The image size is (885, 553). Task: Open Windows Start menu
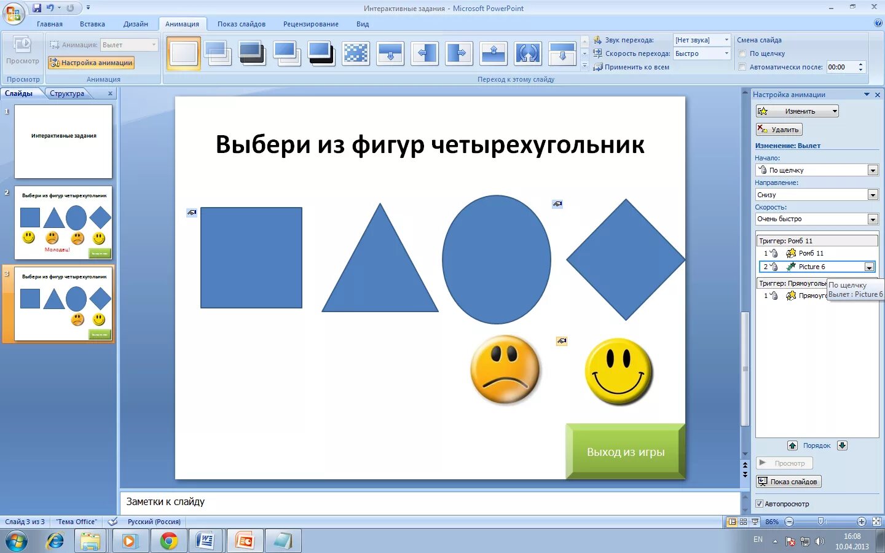(17, 541)
